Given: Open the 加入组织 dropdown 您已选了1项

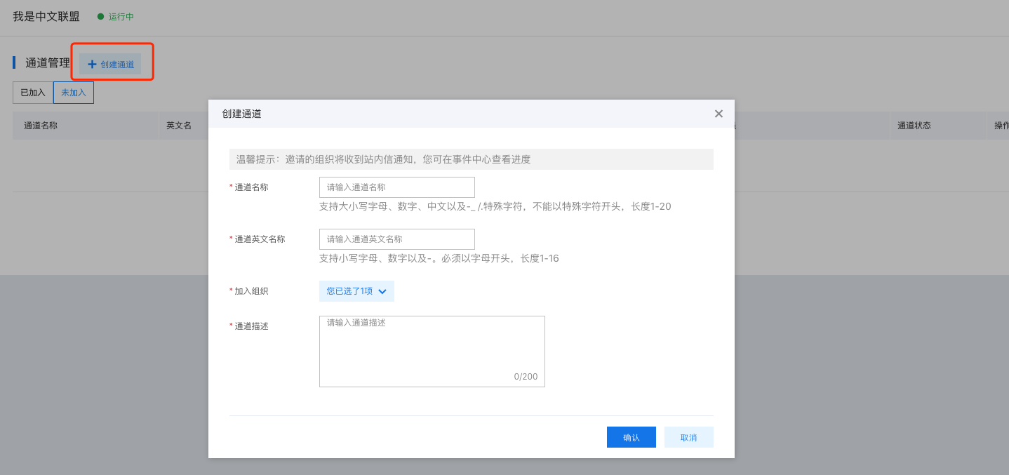Looking at the screenshot, I should coord(356,291).
